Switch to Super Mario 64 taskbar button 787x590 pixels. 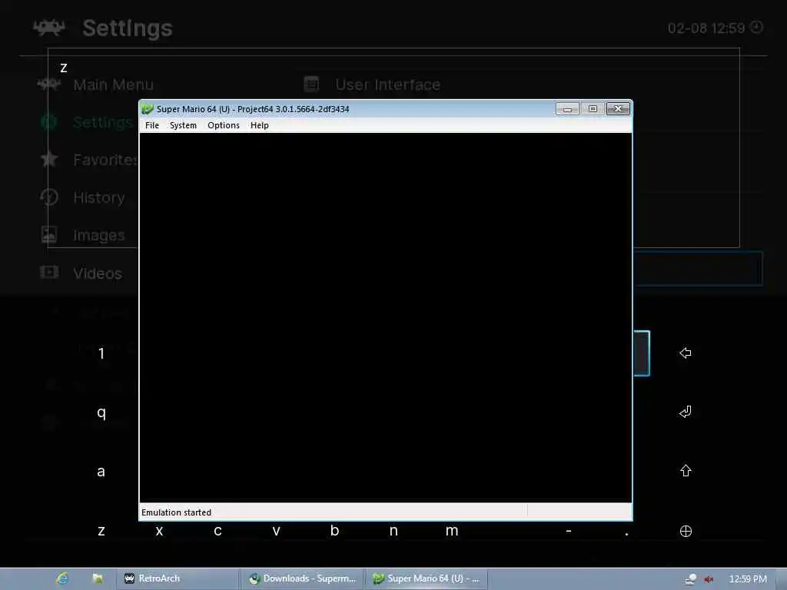coord(426,578)
